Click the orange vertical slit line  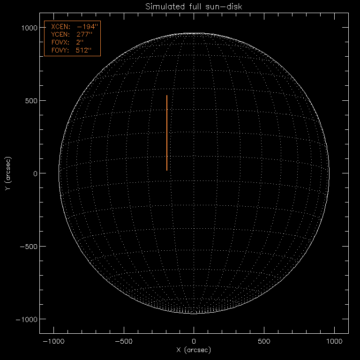pyautogui.click(x=167, y=133)
